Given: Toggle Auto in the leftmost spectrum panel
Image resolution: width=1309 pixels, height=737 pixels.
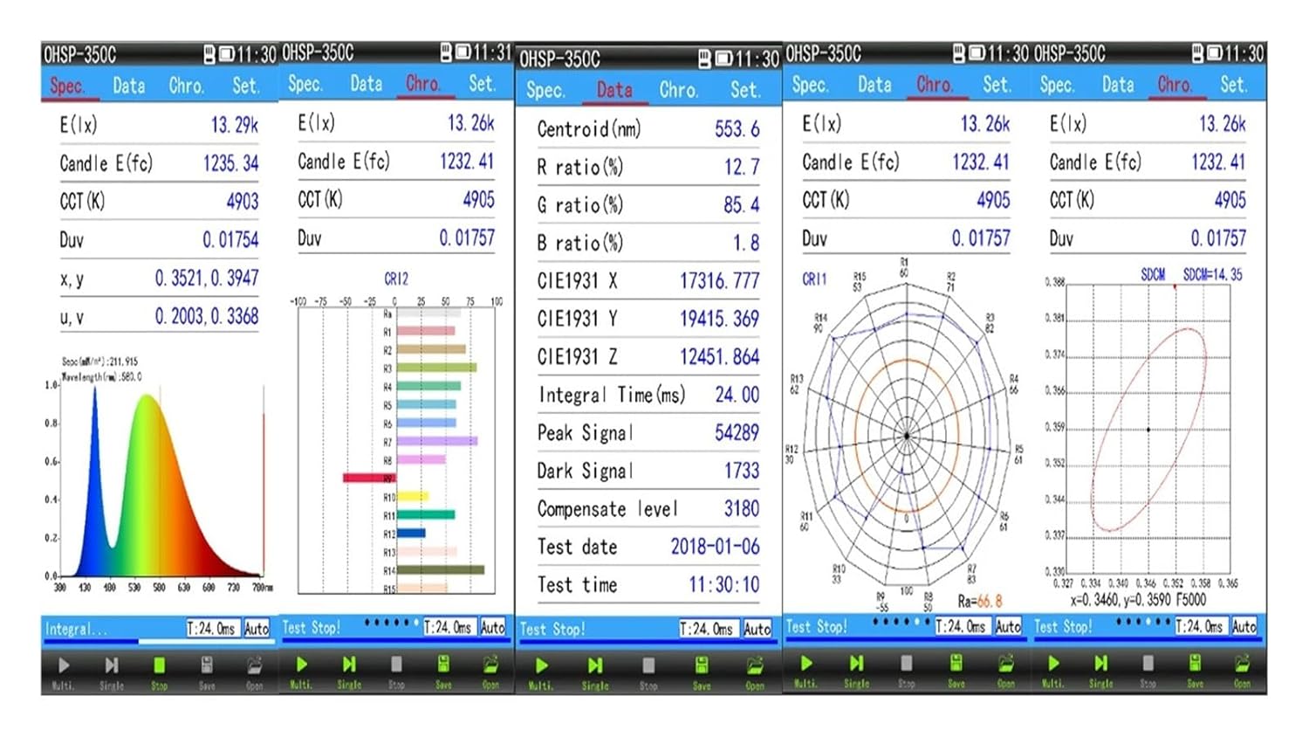Looking at the screenshot, I should pyautogui.click(x=257, y=629).
